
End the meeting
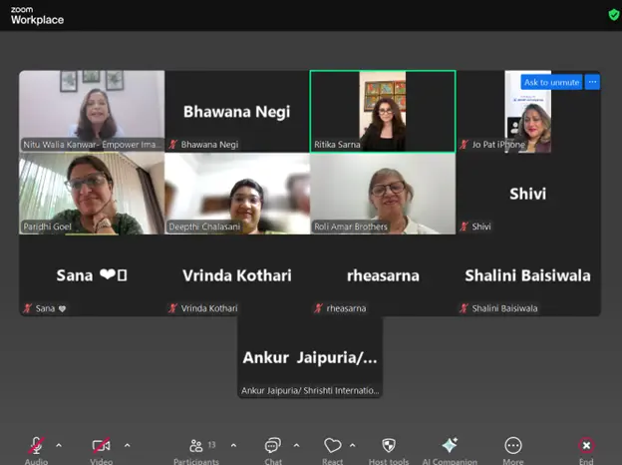coord(586,446)
